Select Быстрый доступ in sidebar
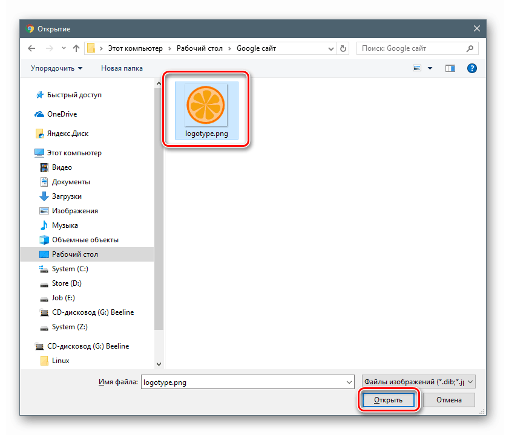The height and width of the screenshot is (435, 506). tap(74, 95)
